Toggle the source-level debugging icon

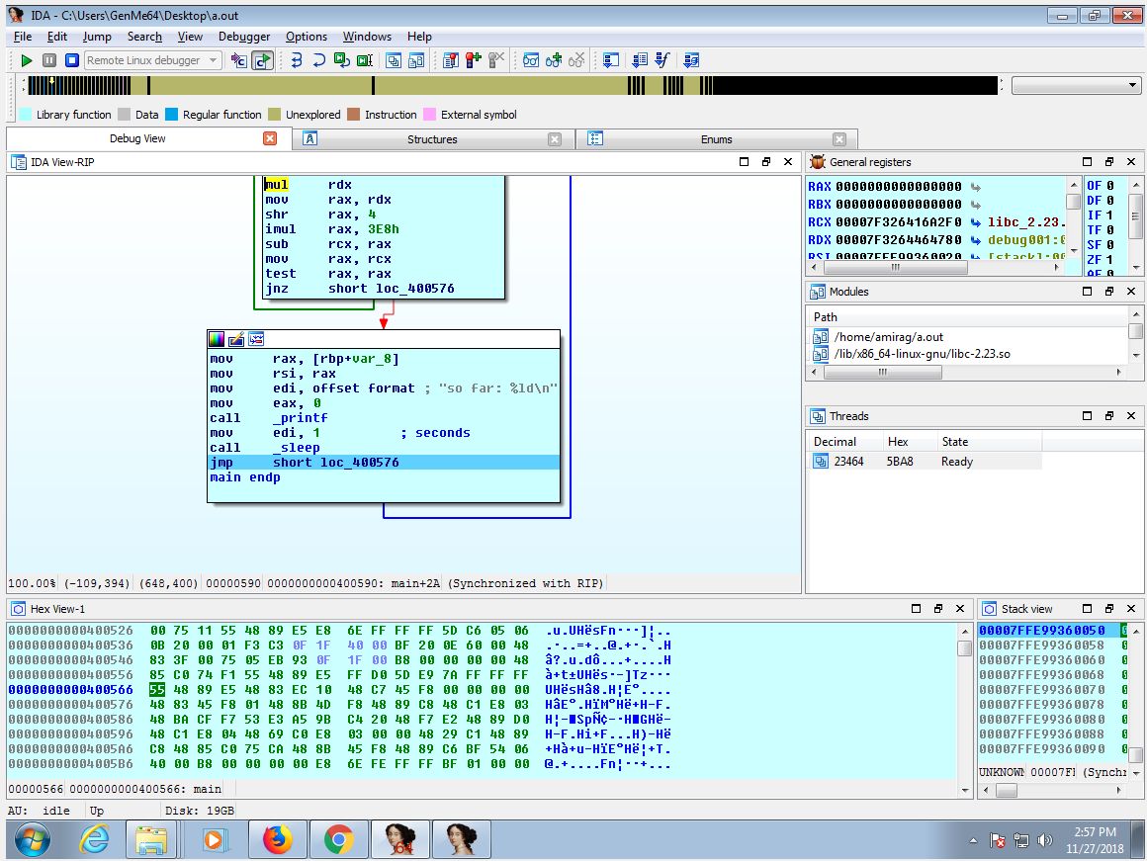coord(263,60)
